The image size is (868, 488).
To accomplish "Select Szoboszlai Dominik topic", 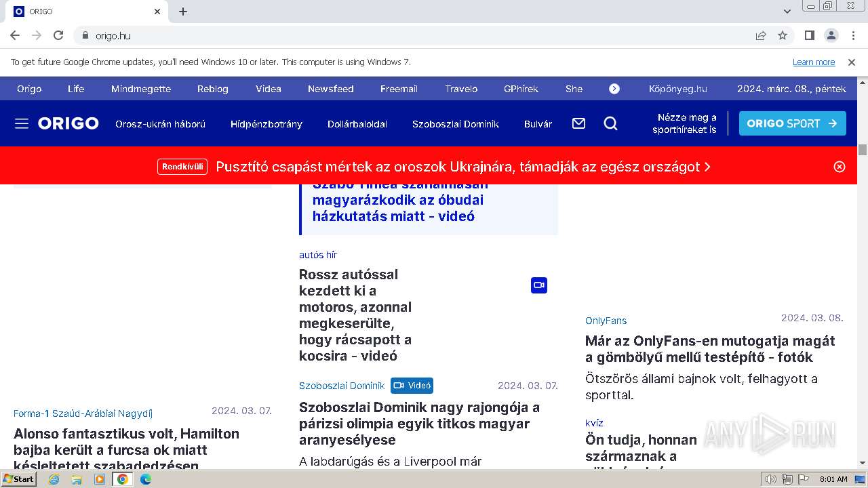I will [456, 124].
